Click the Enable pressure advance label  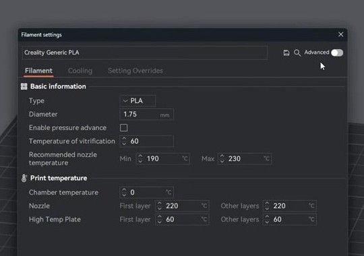67,127
